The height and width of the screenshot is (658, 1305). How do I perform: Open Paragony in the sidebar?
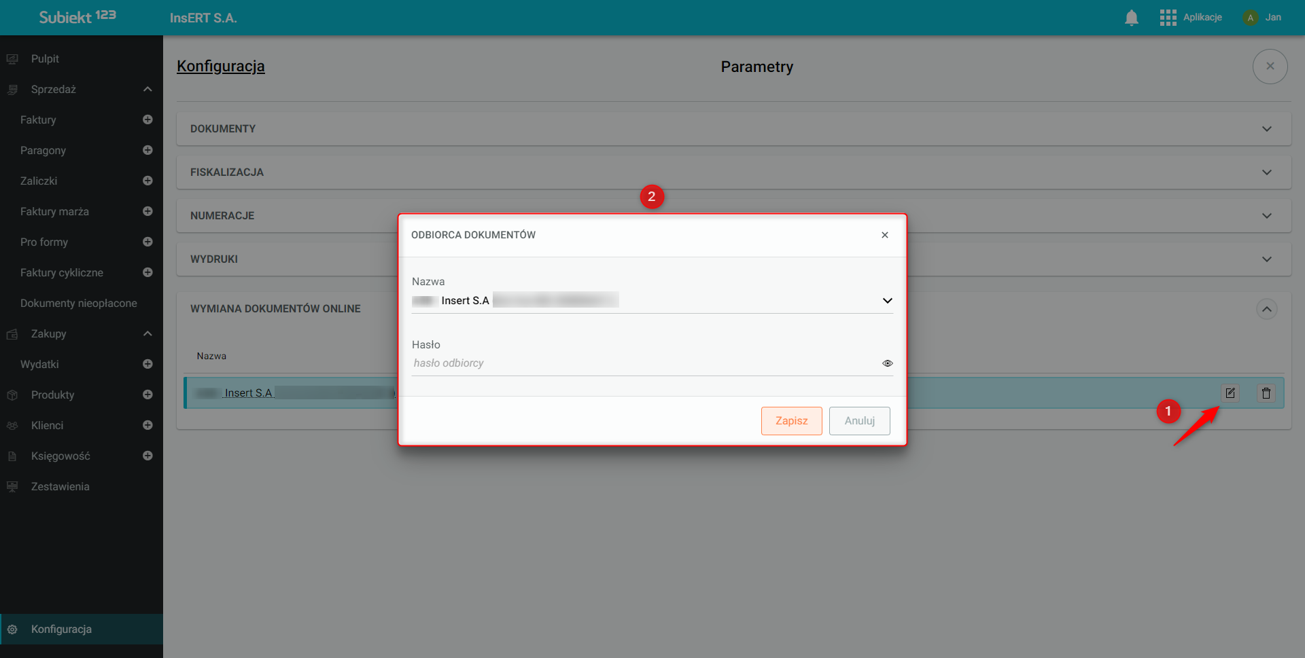pyautogui.click(x=43, y=151)
